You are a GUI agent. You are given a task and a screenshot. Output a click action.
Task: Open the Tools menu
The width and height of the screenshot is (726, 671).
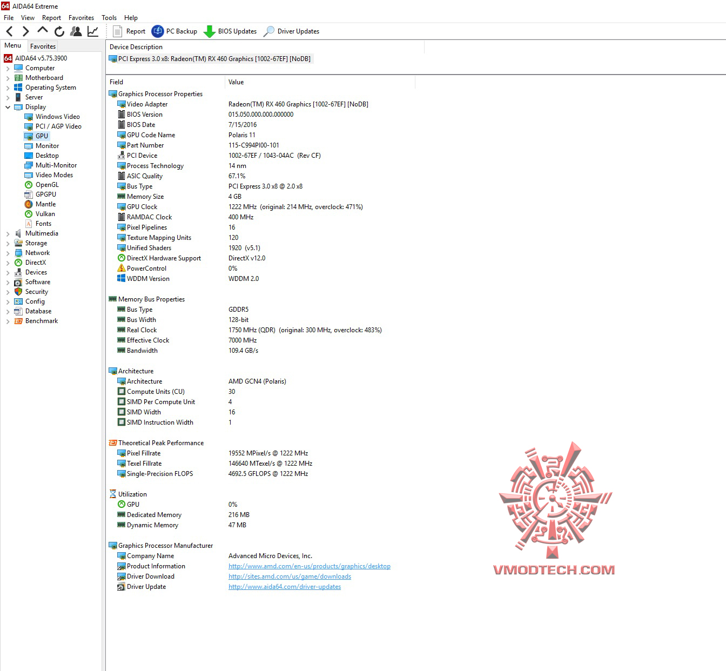pyautogui.click(x=109, y=18)
